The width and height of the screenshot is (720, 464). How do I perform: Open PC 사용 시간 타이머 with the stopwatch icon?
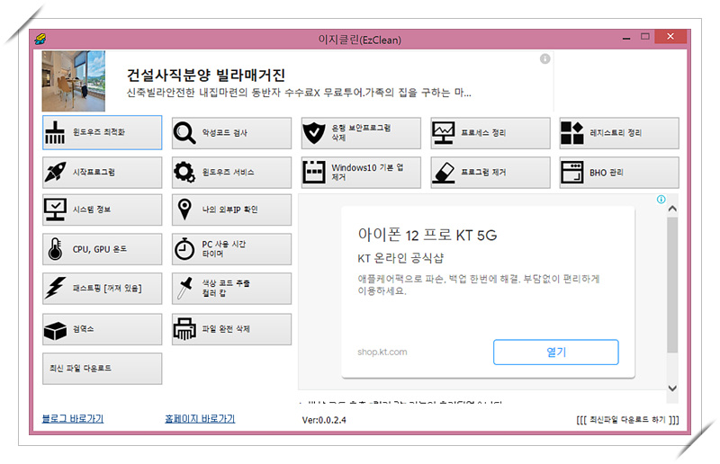click(x=231, y=249)
